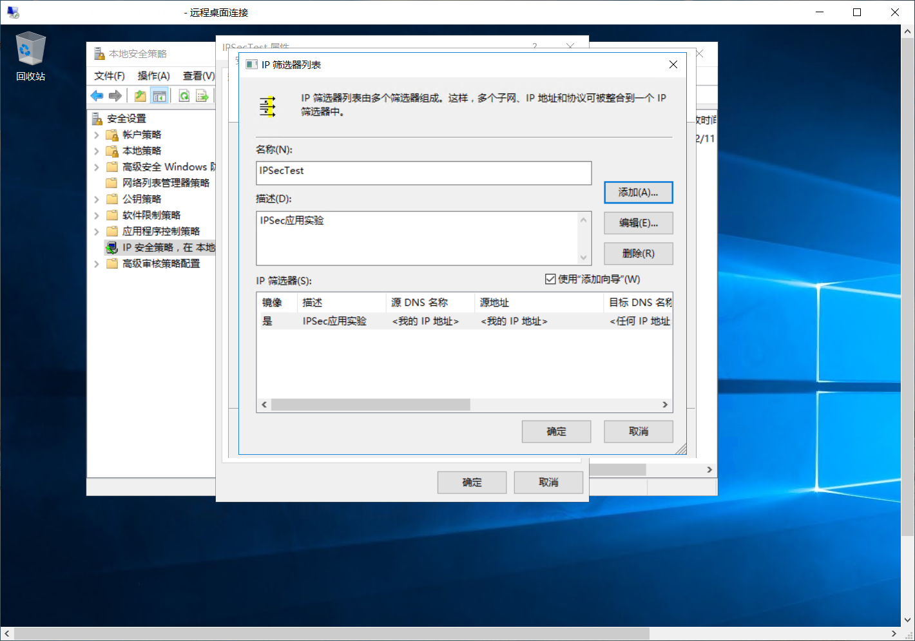Click the 帐户策略 folder icon
Screen dimensions: 915x641
click(112, 135)
